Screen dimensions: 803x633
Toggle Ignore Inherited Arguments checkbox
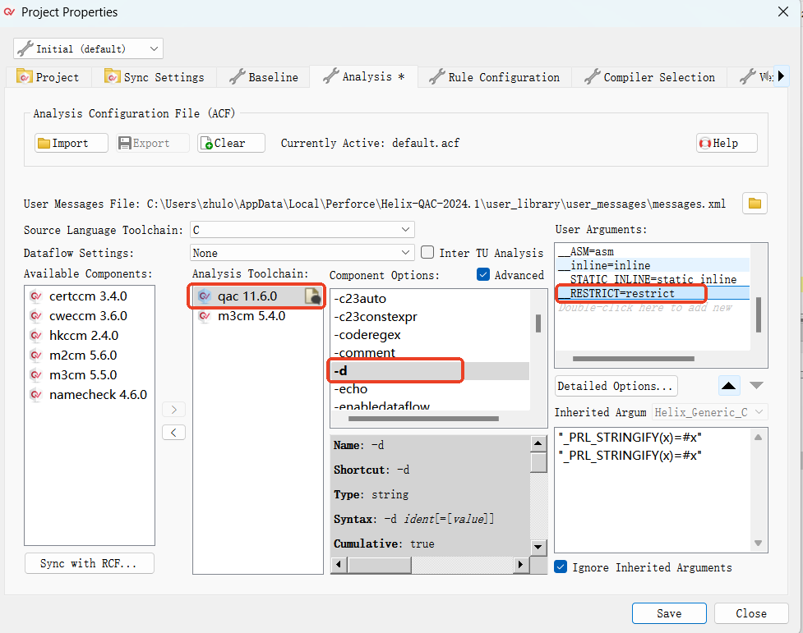561,567
